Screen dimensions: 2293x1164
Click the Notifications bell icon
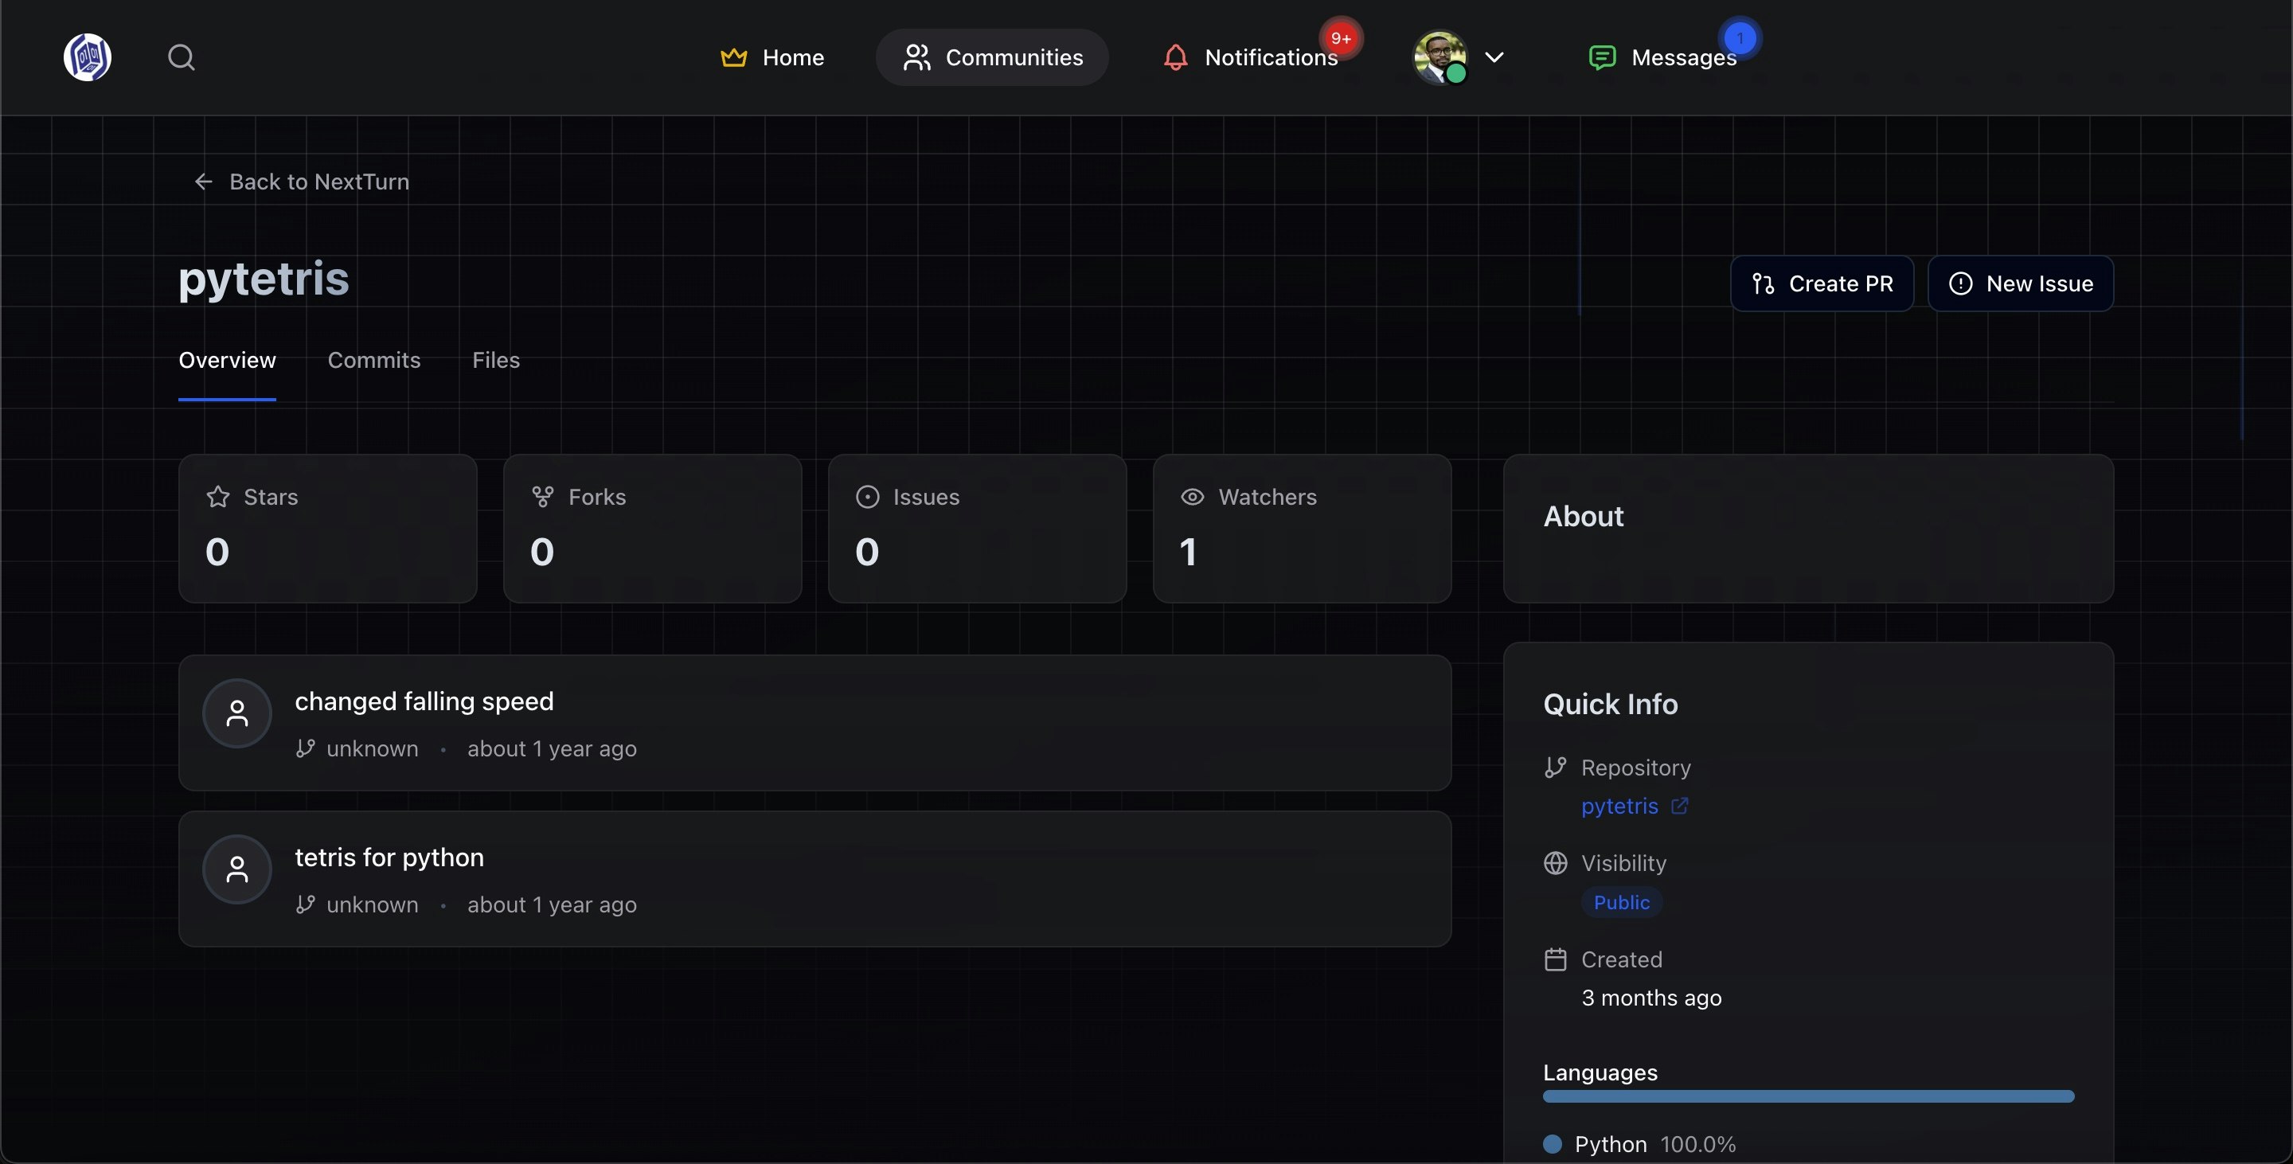coord(1175,57)
